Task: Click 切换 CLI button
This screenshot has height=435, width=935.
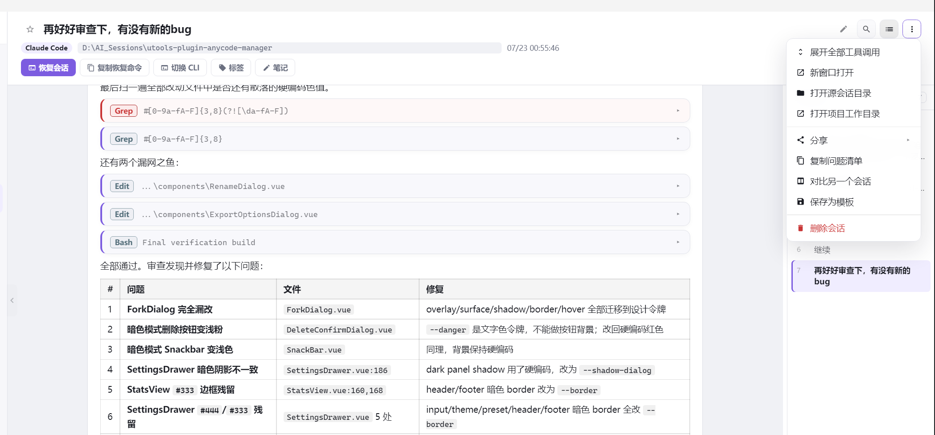Action: 180,68
